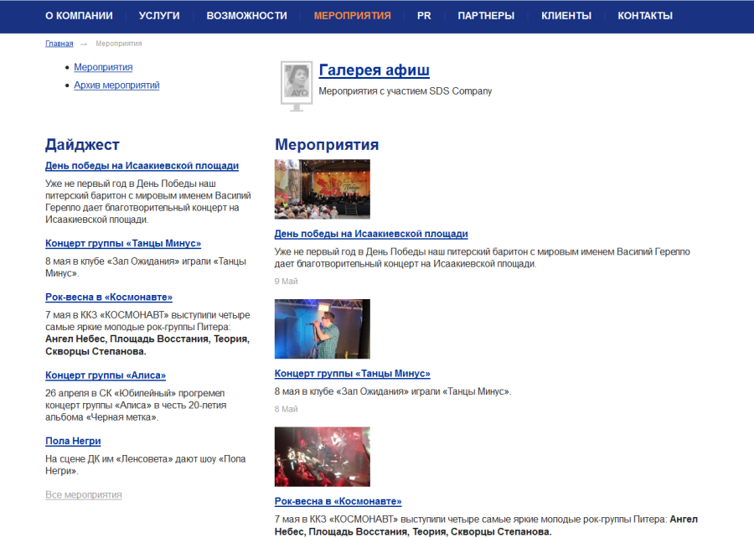The height and width of the screenshot is (538, 754).
Task: Open the Архив мероприятий link
Action: (x=116, y=85)
